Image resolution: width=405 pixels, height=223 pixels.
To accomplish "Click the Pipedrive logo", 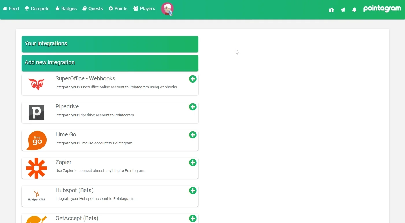I will coord(36,112).
